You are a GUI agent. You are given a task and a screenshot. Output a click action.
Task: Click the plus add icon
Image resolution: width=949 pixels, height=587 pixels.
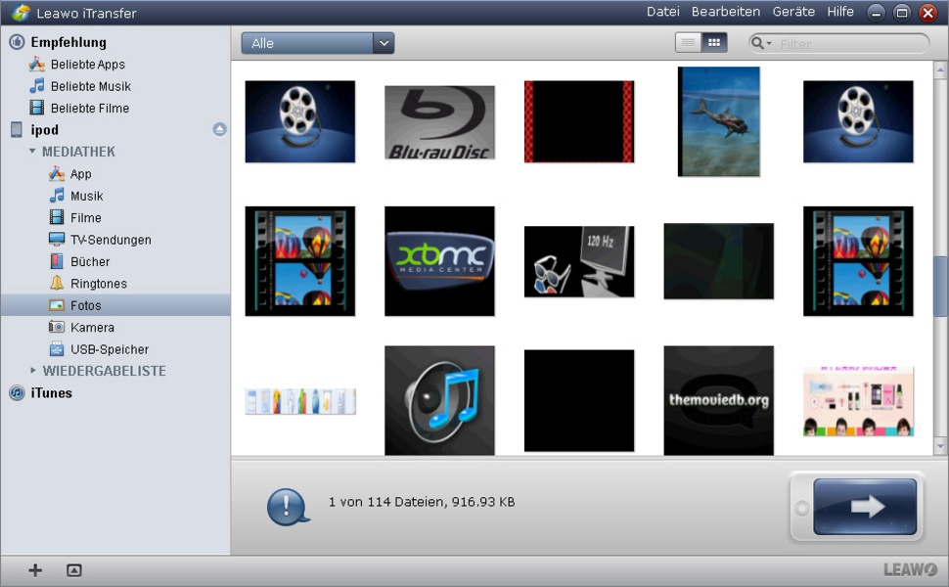(35, 570)
